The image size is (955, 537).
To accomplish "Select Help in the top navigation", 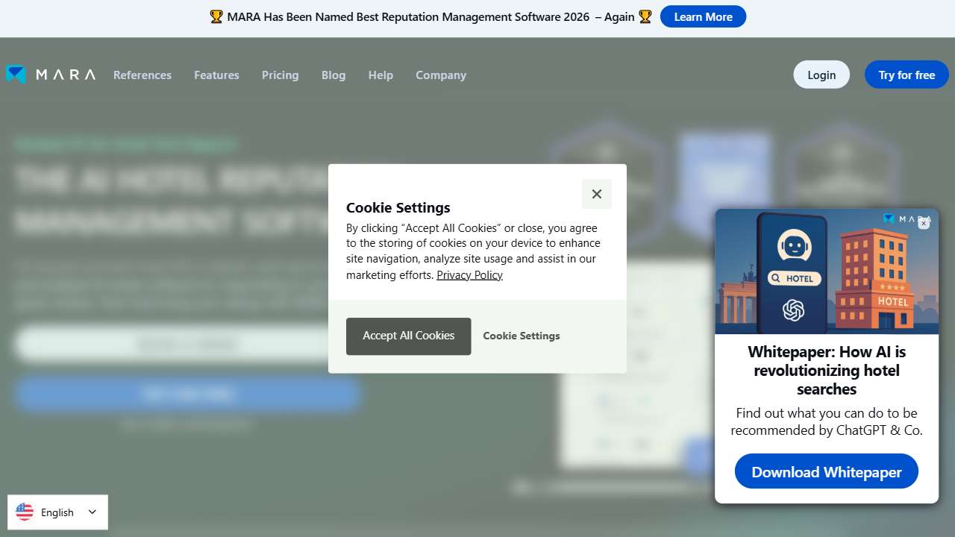I will tap(381, 75).
